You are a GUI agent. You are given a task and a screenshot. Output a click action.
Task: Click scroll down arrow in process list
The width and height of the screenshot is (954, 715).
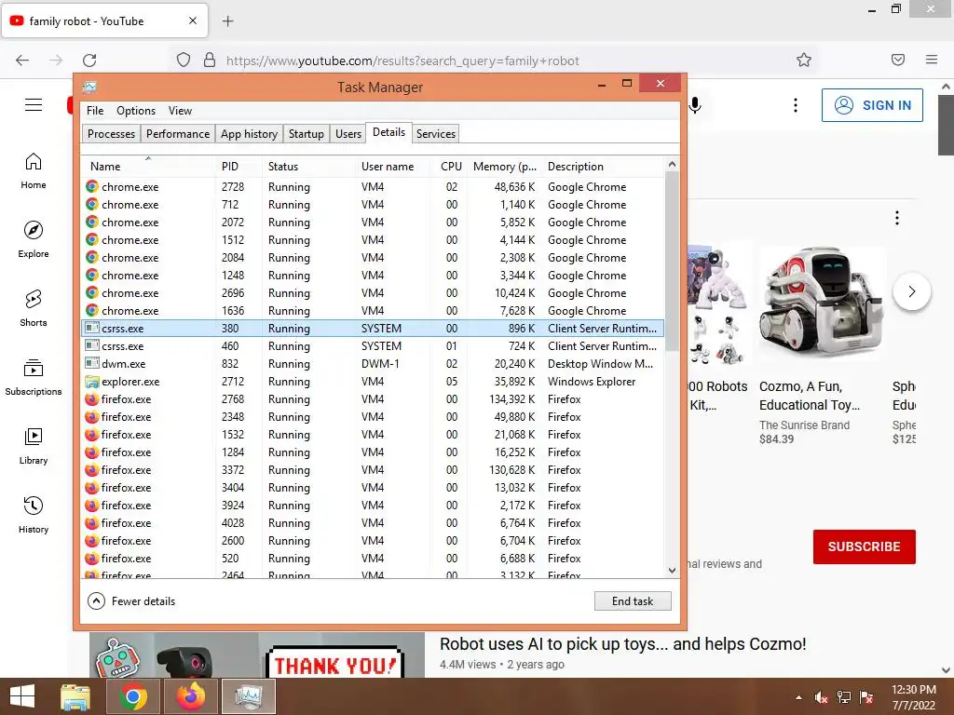click(672, 571)
